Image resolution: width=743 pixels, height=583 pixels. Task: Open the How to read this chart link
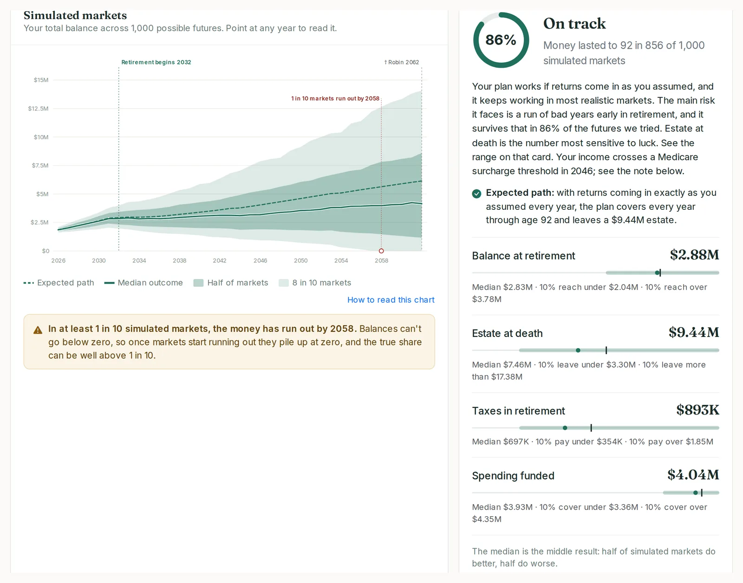coord(391,300)
